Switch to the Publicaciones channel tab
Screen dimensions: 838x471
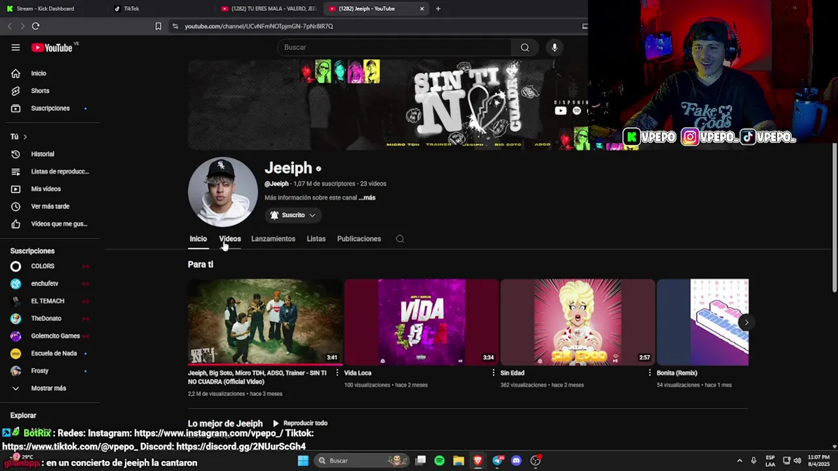359,239
